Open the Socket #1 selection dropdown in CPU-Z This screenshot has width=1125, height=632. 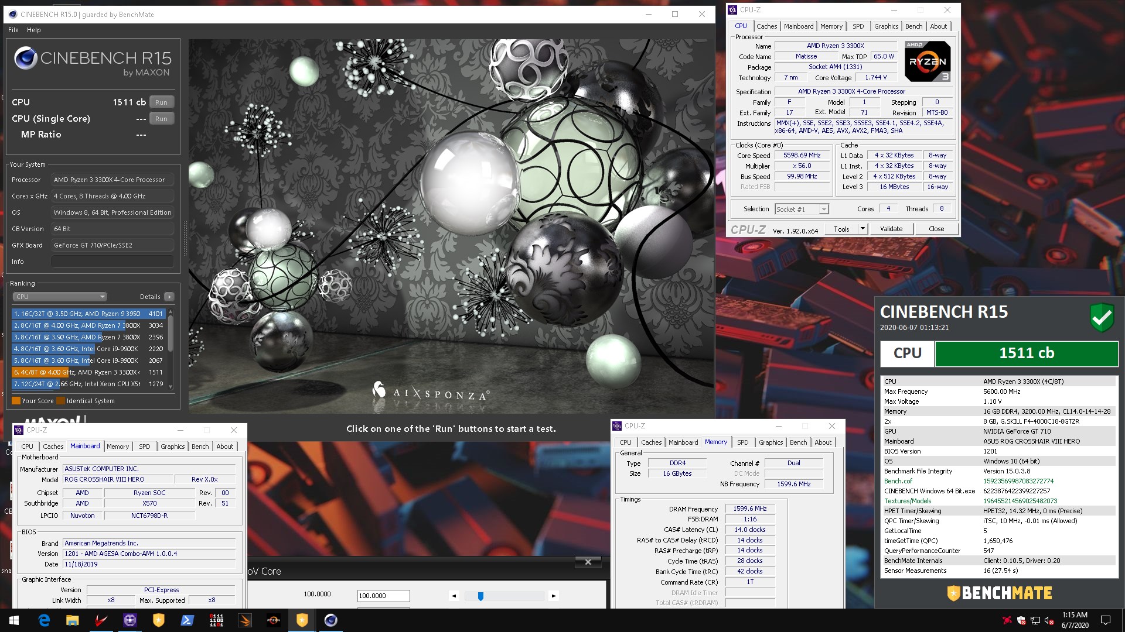[802, 209]
